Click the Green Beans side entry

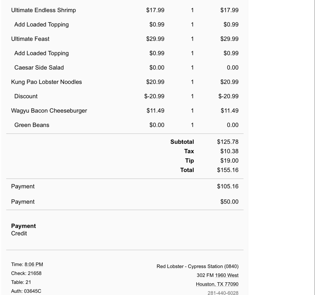(32, 125)
